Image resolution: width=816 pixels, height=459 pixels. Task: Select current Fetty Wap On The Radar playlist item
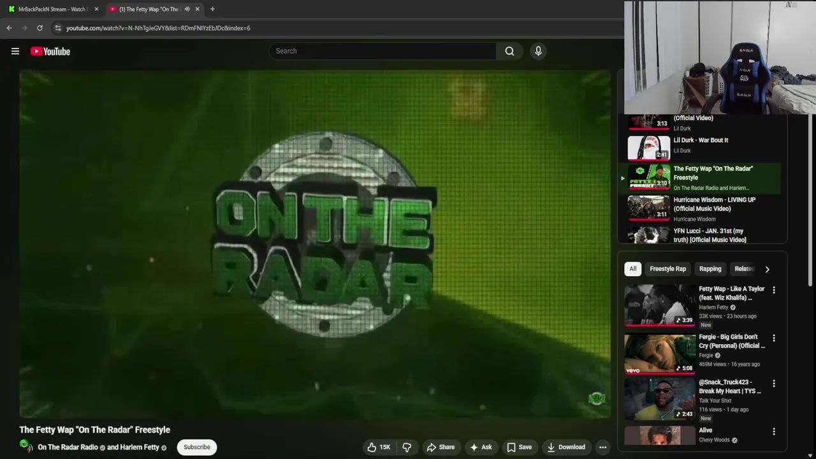point(701,178)
